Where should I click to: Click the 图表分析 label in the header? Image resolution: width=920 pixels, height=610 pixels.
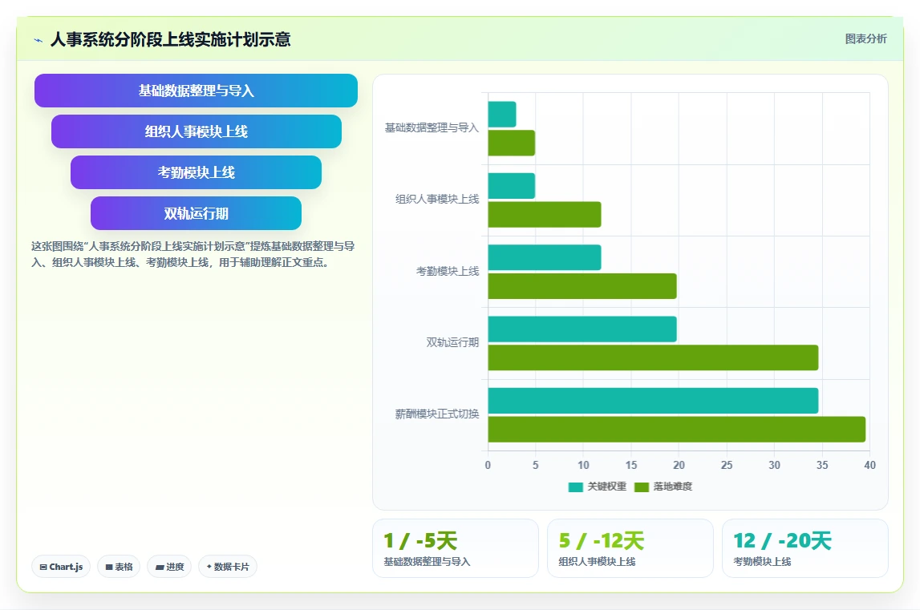(865, 38)
